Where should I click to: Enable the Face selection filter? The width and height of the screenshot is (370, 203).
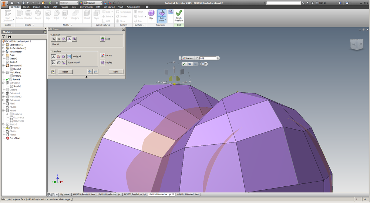[64, 39]
